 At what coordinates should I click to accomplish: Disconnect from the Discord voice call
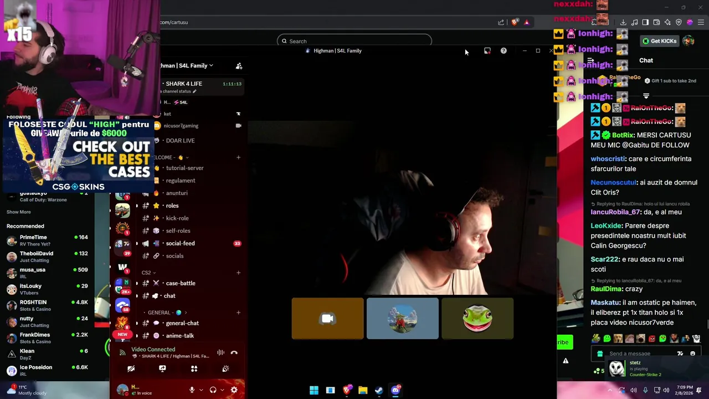[234, 352]
